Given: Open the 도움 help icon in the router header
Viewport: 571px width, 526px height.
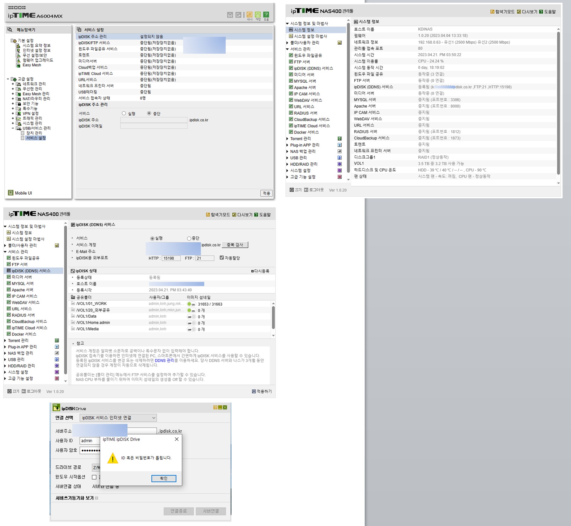Looking at the screenshot, I should [x=266, y=15].
